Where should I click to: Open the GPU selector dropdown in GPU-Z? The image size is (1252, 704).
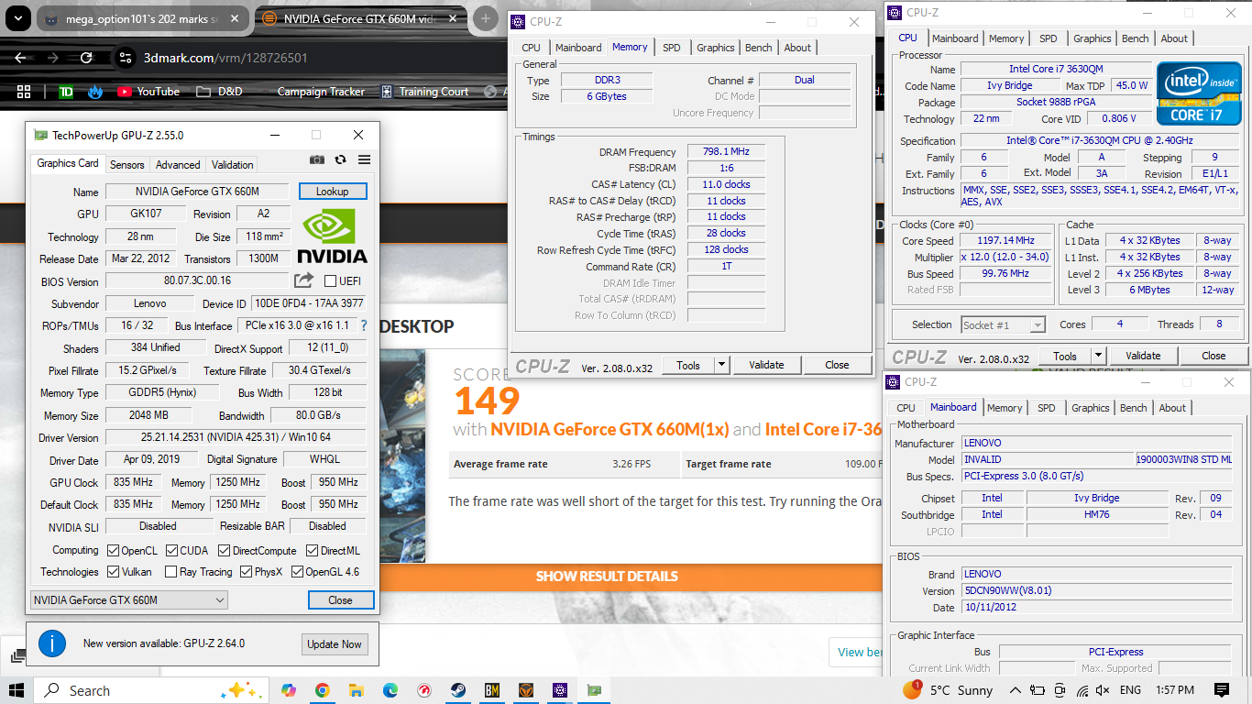click(x=128, y=600)
